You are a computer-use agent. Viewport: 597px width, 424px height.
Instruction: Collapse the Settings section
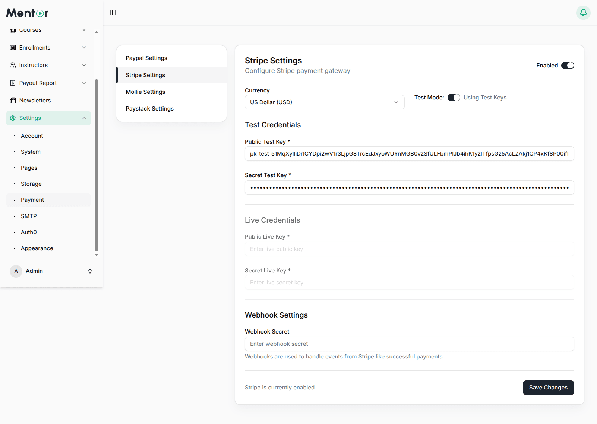pos(83,118)
